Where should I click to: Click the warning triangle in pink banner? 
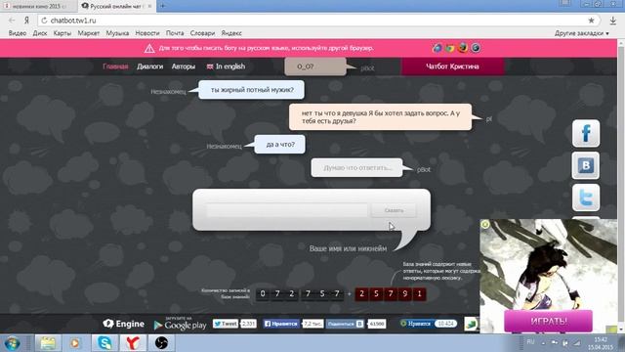tap(149, 49)
